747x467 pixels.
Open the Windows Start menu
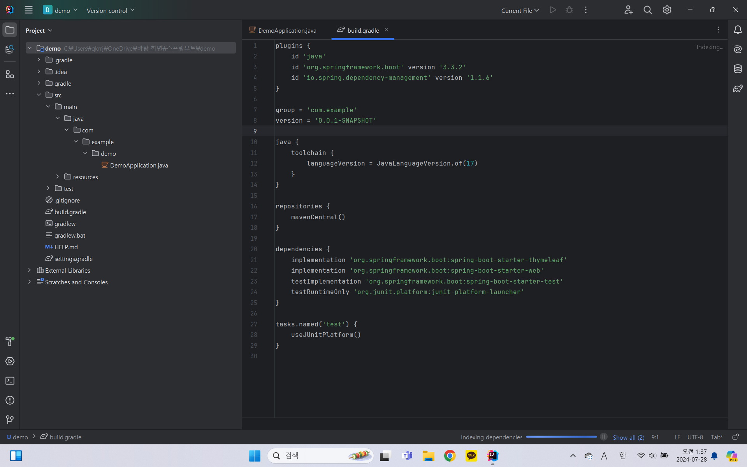point(255,455)
